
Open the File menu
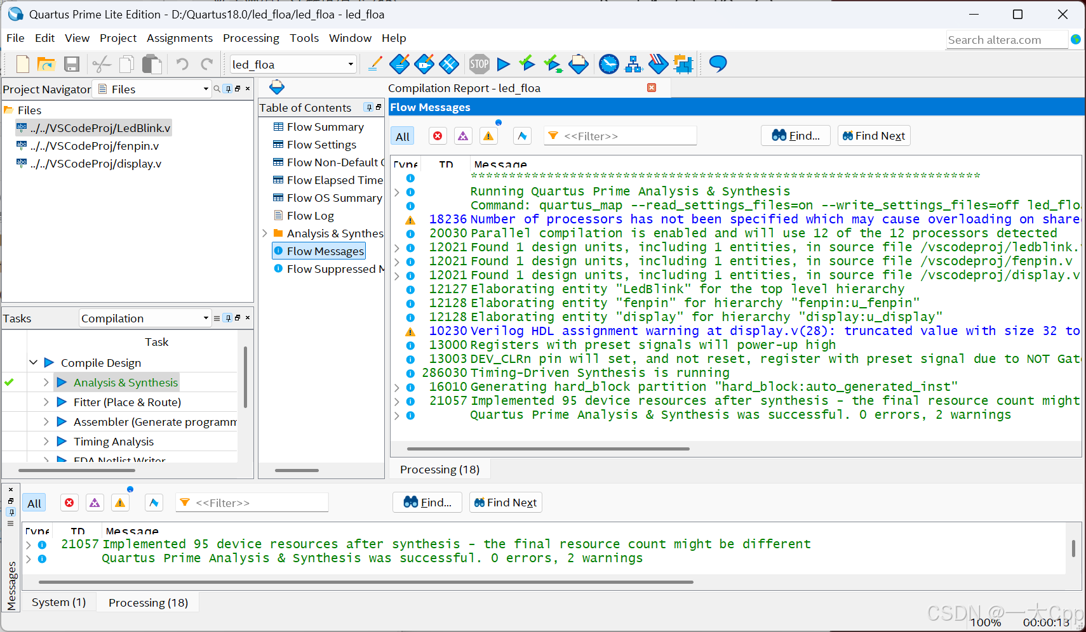pos(15,38)
